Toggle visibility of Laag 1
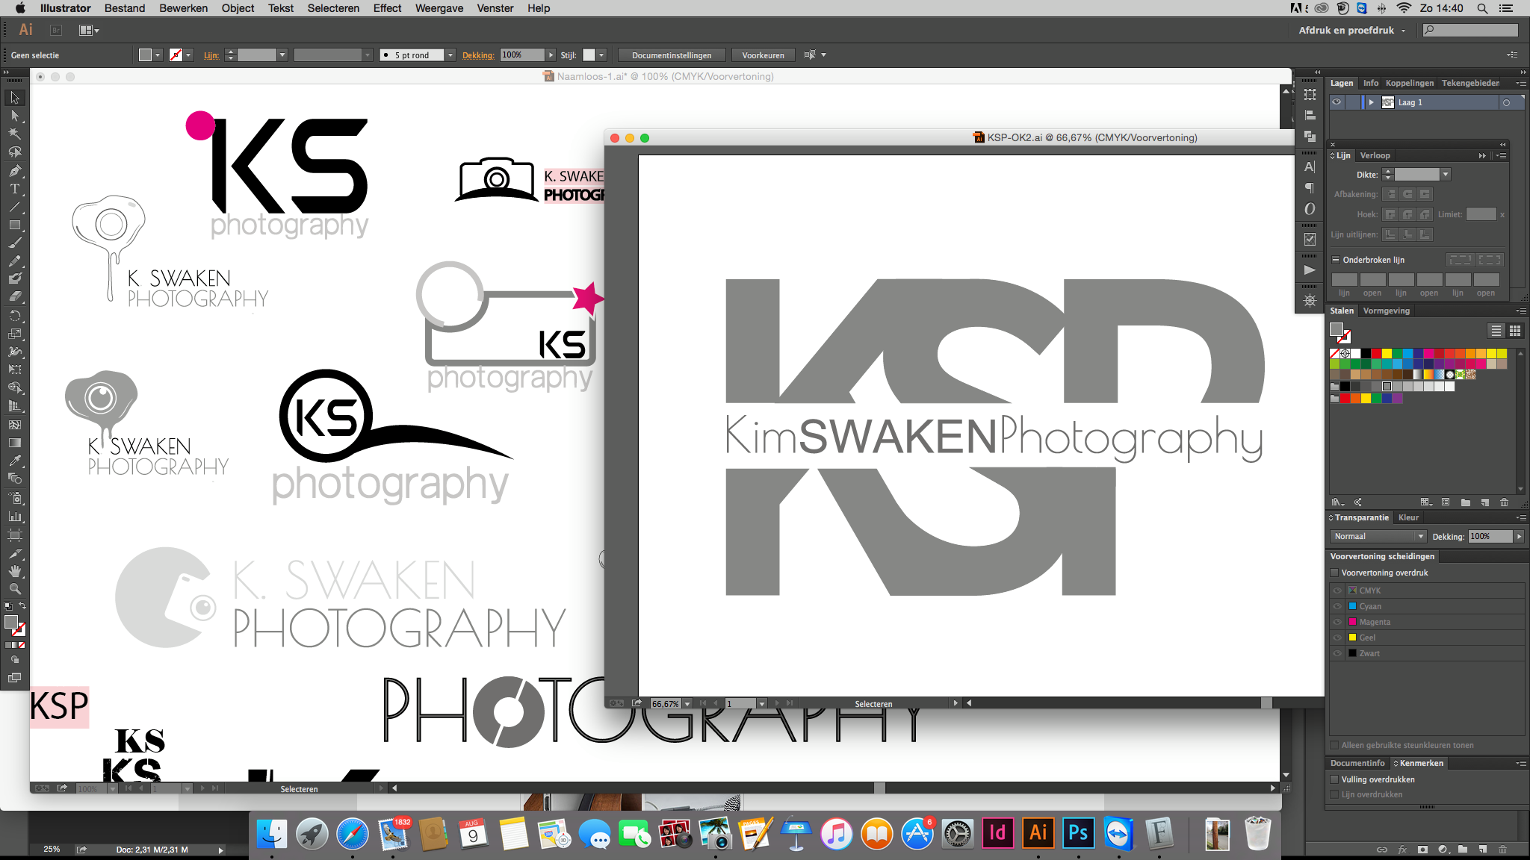The image size is (1530, 860). (x=1337, y=102)
